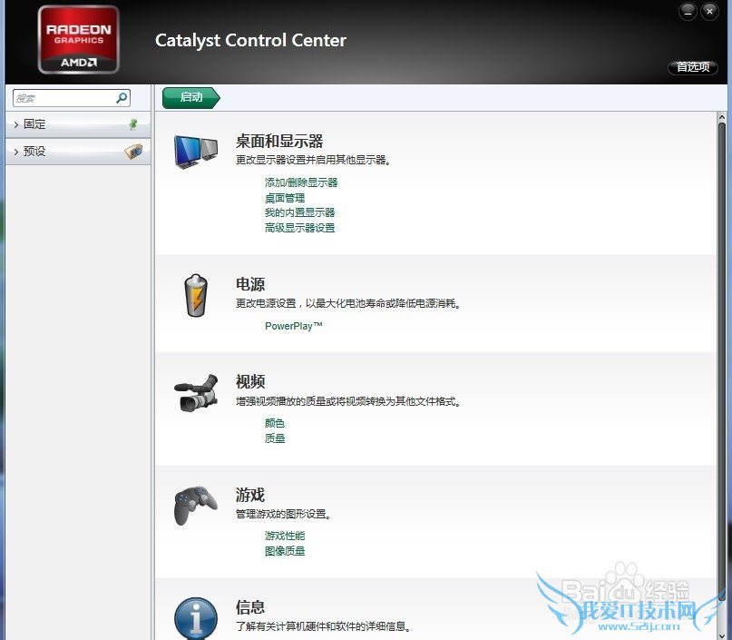Open 添加/删除显示器 link
This screenshot has height=640, width=732.
301,182
